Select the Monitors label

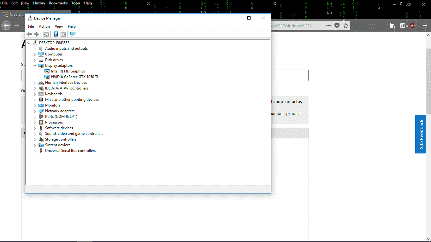coord(53,105)
